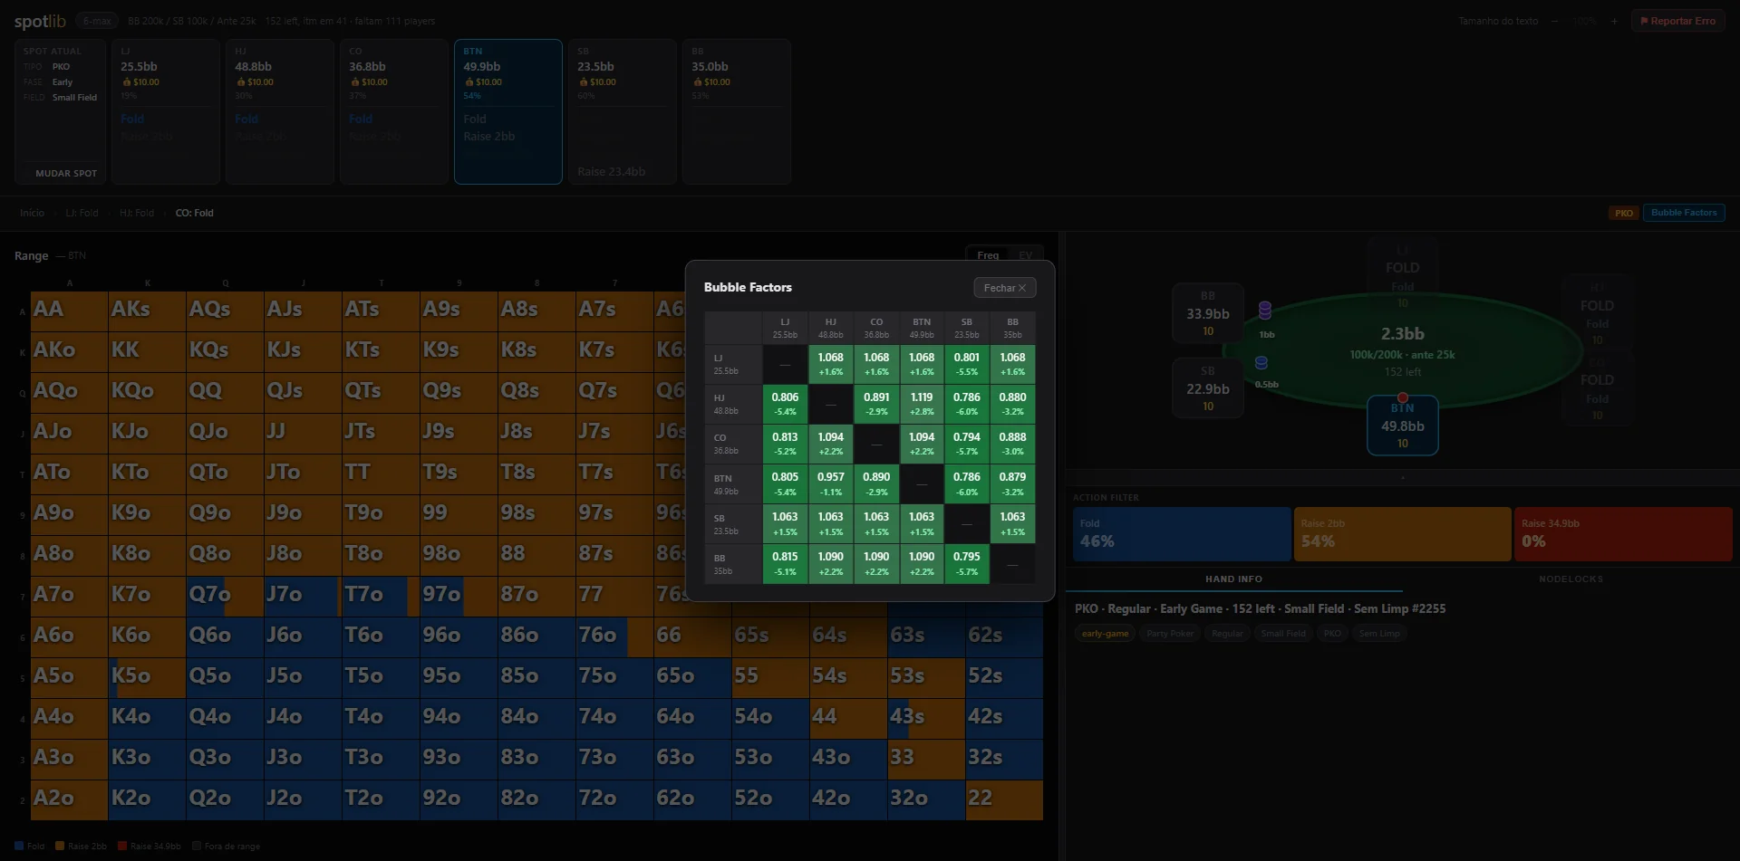Choose Raise 23.4bb in the SB card
This screenshot has width=1740, height=861.
612,172
